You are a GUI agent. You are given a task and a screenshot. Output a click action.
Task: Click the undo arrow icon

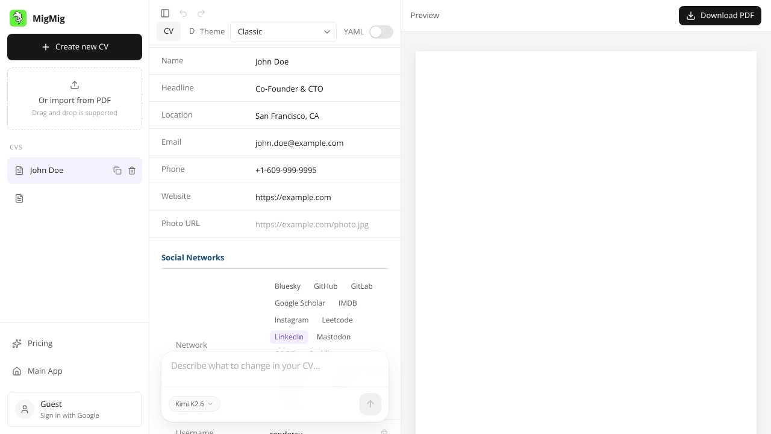(x=183, y=13)
